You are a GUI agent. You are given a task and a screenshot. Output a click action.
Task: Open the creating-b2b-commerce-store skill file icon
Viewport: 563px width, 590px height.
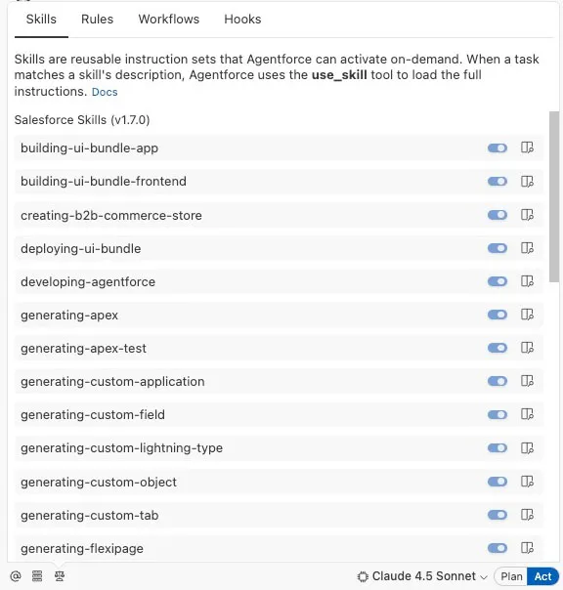pyautogui.click(x=527, y=215)
